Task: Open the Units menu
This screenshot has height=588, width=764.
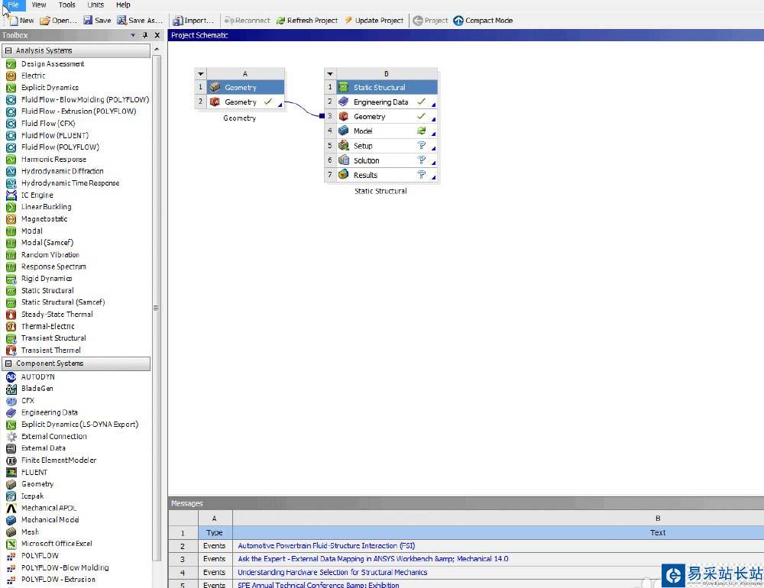Action: pos(95,5)
